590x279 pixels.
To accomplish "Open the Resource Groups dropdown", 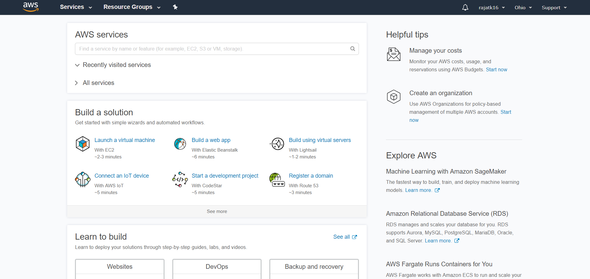I will (132, 7).
